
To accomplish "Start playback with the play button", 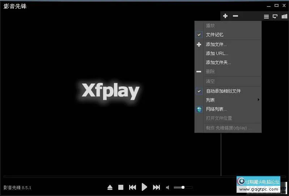I will click(144, 187).
